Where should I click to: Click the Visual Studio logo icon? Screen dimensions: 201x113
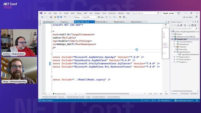[x=41, y=13]
